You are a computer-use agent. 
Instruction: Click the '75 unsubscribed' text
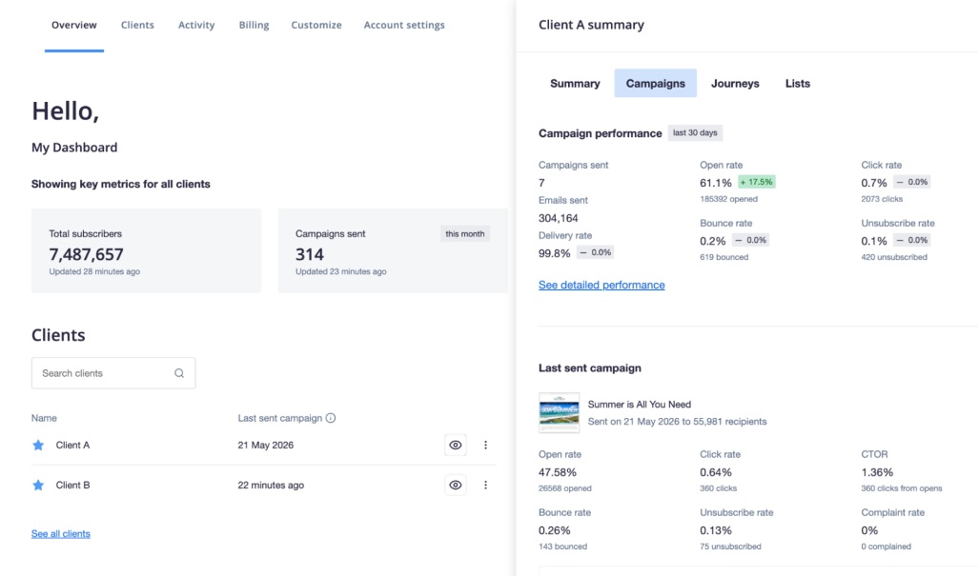click(730, 546)
